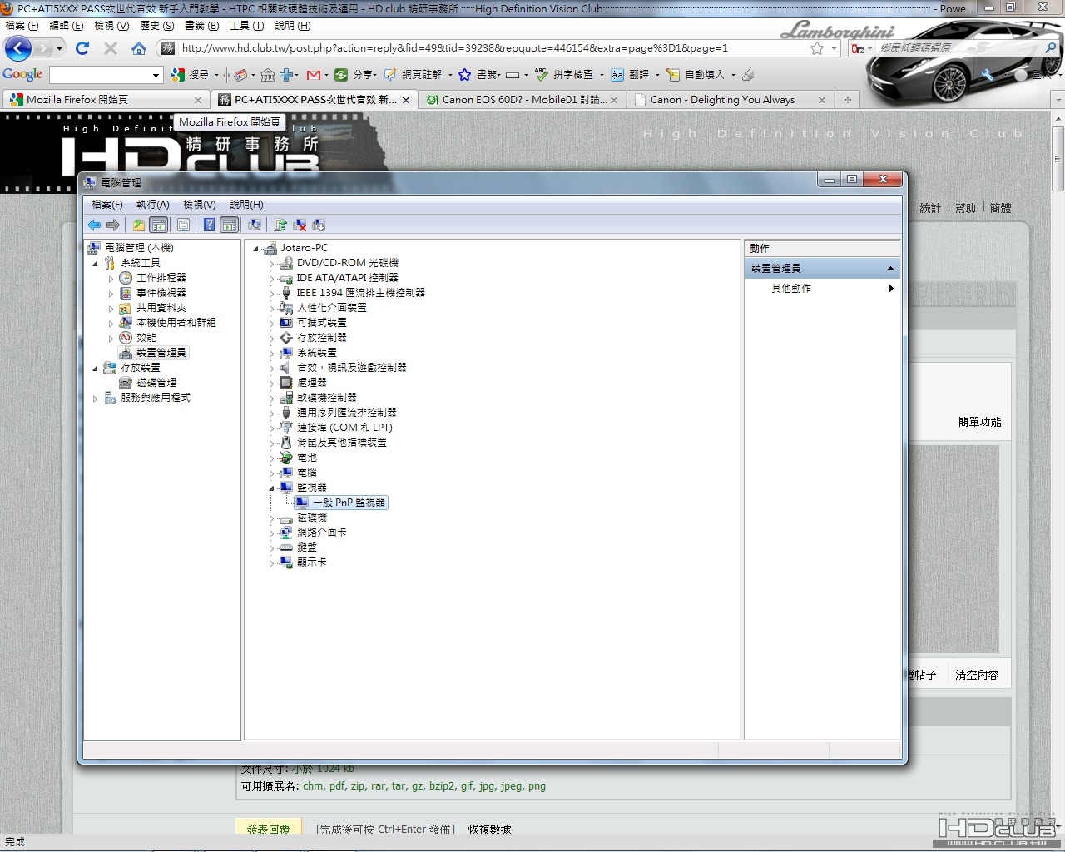Collapse the 監視器 device category
Image resolution: width=1065 pixels, height=852 pixels.
271,488
